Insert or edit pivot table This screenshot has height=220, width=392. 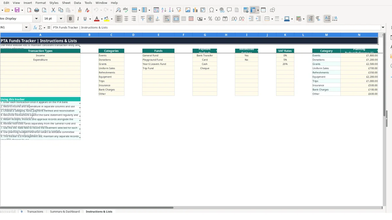pyautogui.click(x=203, y=10)
